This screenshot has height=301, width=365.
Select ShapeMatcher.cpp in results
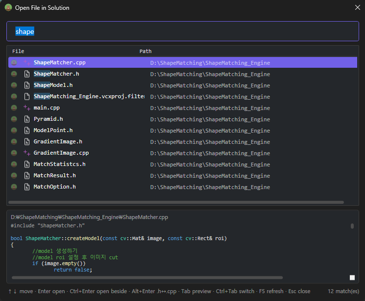[x=182, y=62]
